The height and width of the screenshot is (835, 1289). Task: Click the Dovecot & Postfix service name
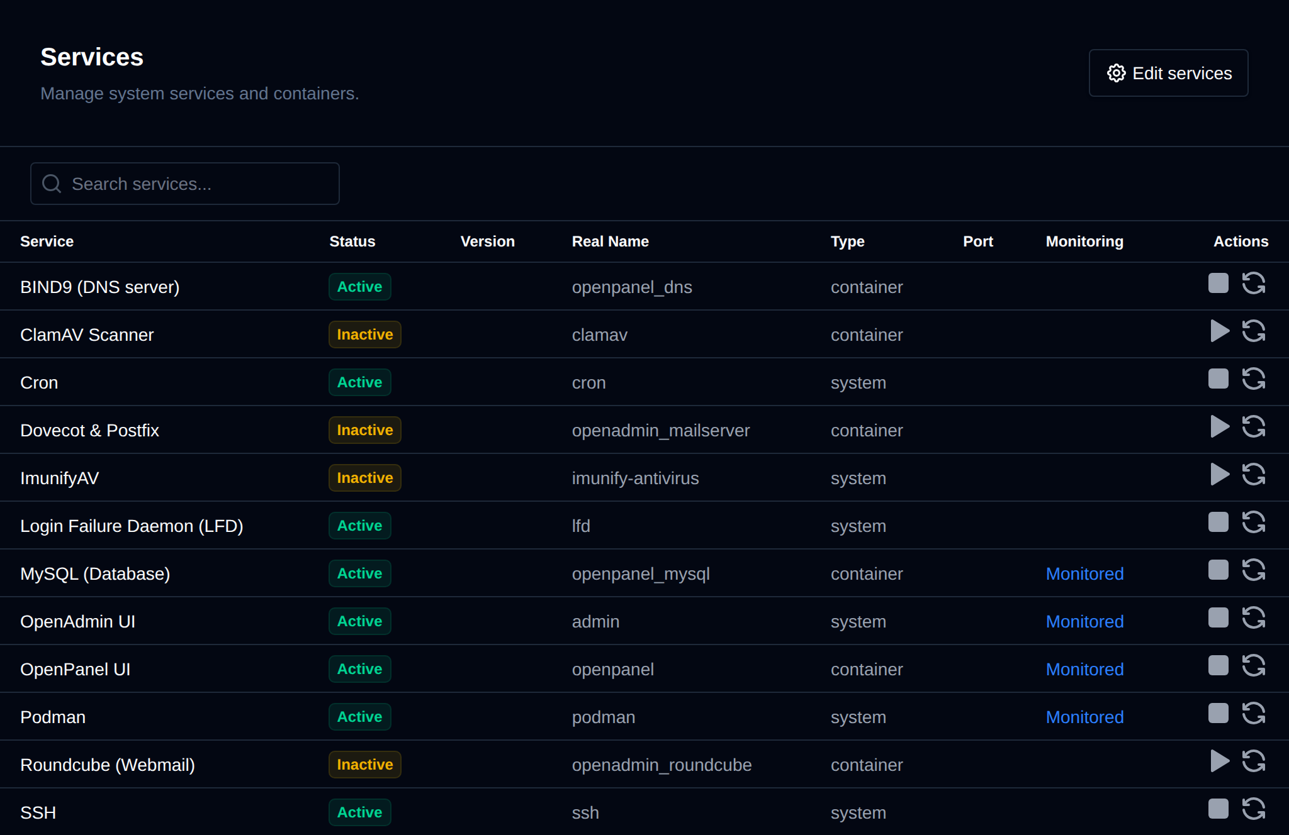coord(89,430)
